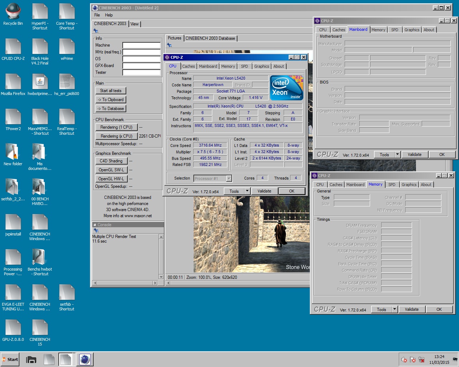Select the hwbotprime Java file icon

(39, 85)
